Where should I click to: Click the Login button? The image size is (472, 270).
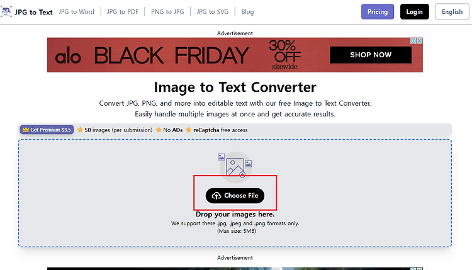tap(415, 12)
